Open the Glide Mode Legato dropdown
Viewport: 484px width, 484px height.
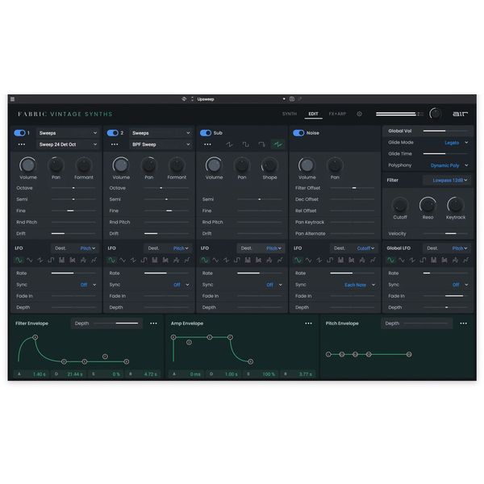tap(457, 143)
